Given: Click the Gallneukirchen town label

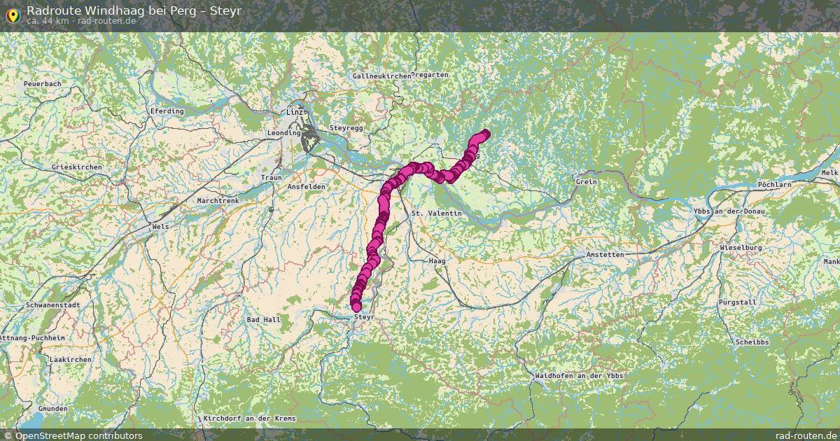Looking at the screenshot, I should click(x=381, y=75).
